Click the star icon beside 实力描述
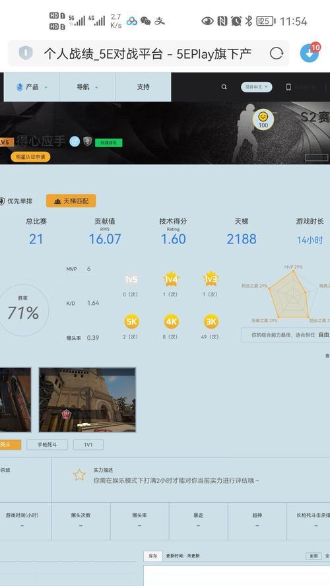Screen dimensions: 330x586 click(79, 475)
